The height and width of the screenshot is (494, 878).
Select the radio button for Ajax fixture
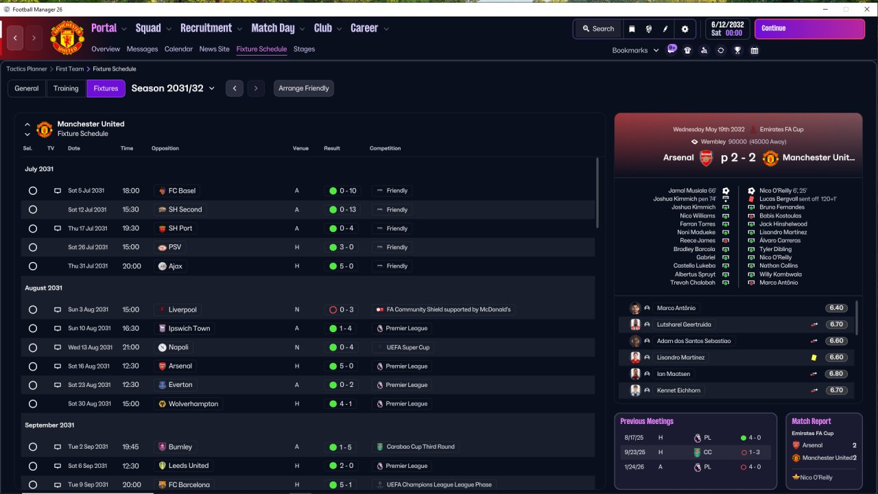tap(33, 266)
